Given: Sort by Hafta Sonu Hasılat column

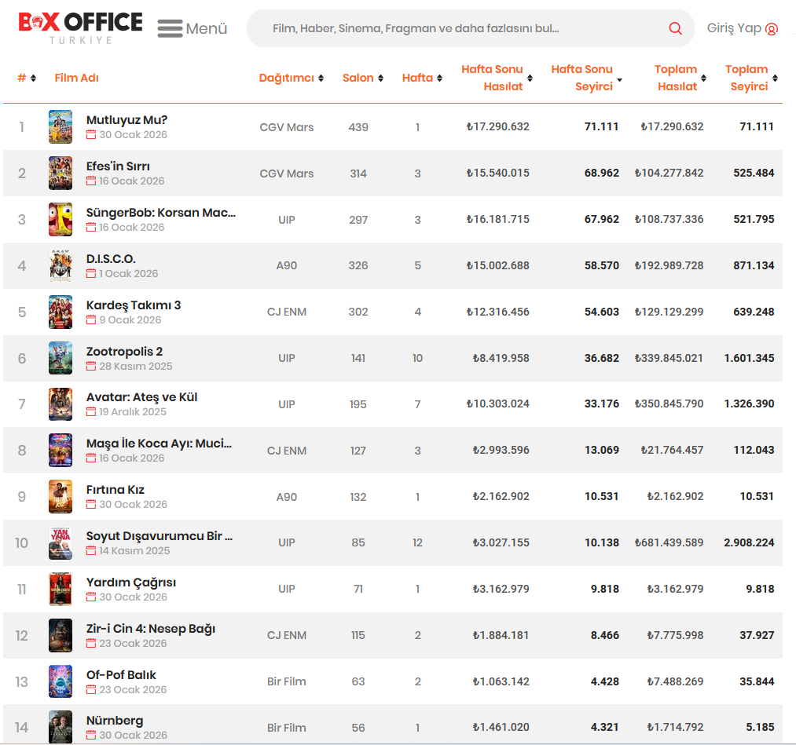Looking at the screenshot, I should (497, 78).
